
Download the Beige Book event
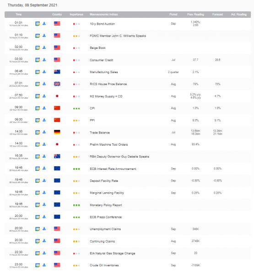(x=44, y=47)
